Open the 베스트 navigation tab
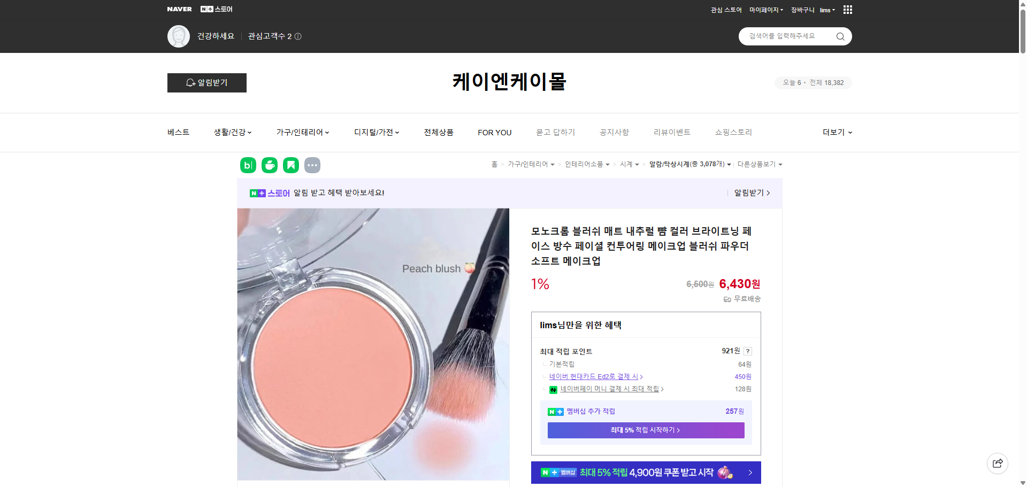The width and height of the screenshot is (1027, 487). click(x=177, y=132)
